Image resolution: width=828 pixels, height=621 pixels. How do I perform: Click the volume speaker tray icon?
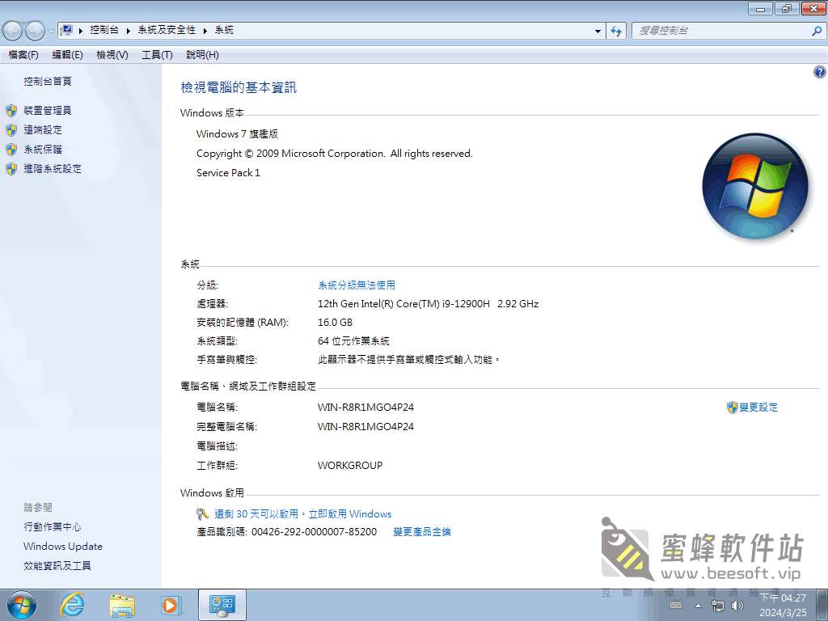(x=737, y=606)
